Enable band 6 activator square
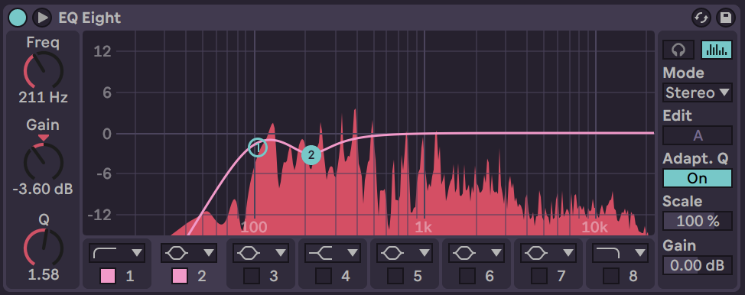Viewport: 745px width, 295px height. pos(467,276)
